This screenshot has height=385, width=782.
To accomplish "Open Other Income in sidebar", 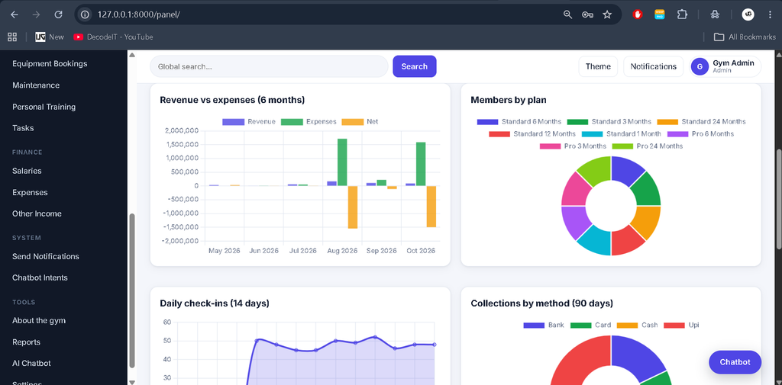I will tap(37, 213).
